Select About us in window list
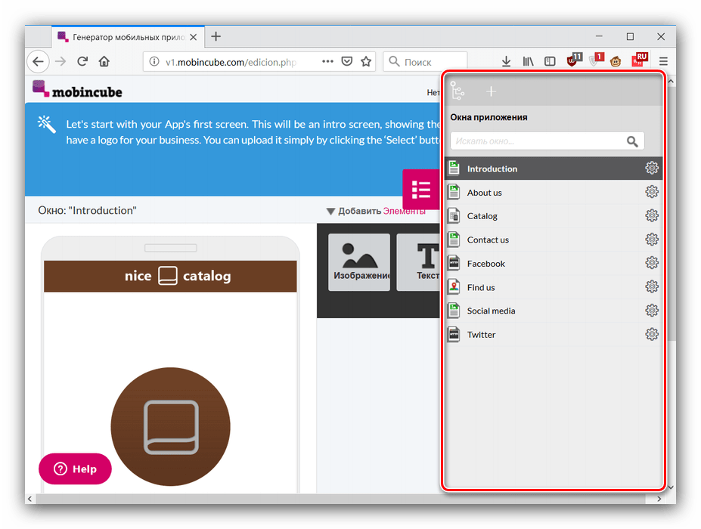The height and width of the screenshot is (529, 701). pos(554,192)
